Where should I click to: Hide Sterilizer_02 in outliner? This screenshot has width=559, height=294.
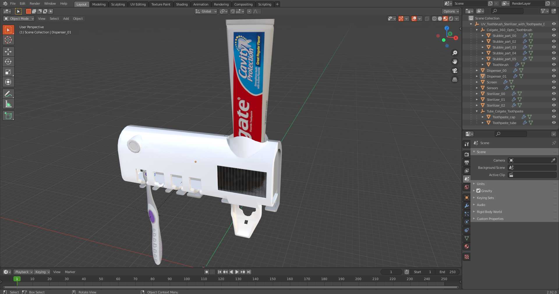pos(554,105)
